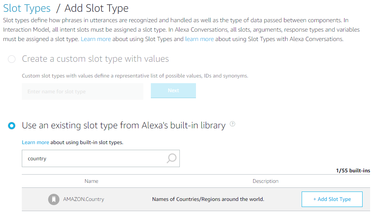Select the custom slot type radio button

pos(12,59)
